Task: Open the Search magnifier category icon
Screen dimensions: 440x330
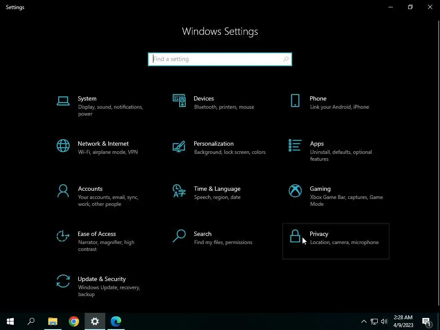Action: pos(179,236)
